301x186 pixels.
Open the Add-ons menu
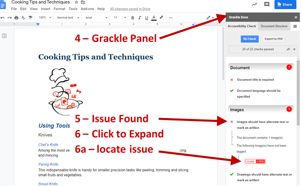click(x=87, y=9)
